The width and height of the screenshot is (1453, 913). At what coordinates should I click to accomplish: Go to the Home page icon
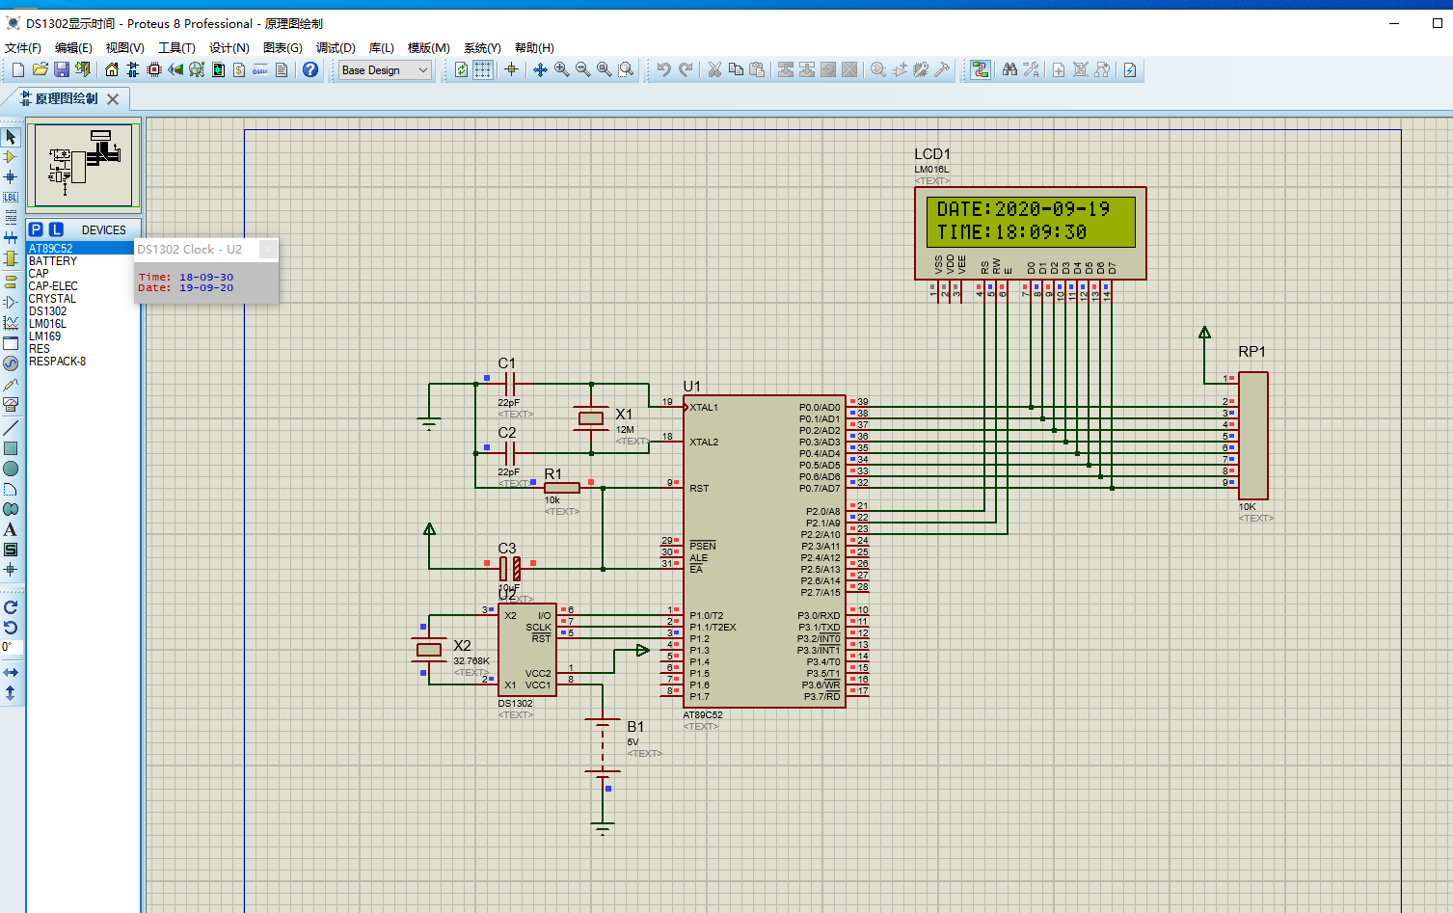112,69
